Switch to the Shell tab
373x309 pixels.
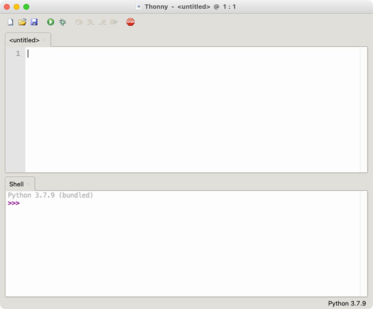click(16, 184)
